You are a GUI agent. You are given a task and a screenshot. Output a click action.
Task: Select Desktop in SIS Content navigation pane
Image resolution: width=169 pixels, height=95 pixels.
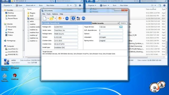click(11, 13)
